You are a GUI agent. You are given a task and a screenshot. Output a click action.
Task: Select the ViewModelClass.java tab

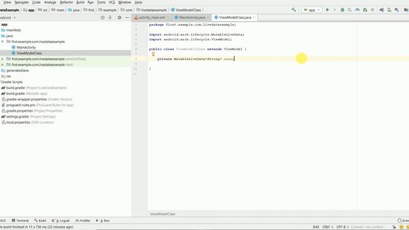click(x=235, y=17)
